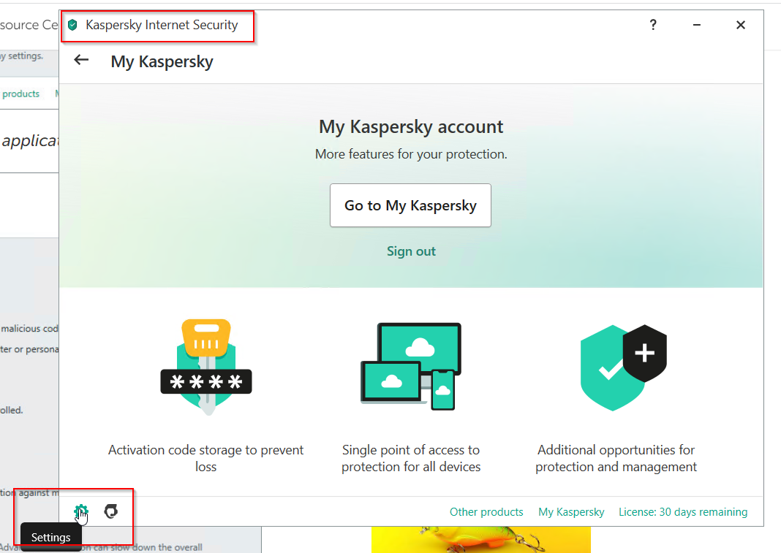
Task: Click the multi-device cloud illustration
Action: coord(411,367)
